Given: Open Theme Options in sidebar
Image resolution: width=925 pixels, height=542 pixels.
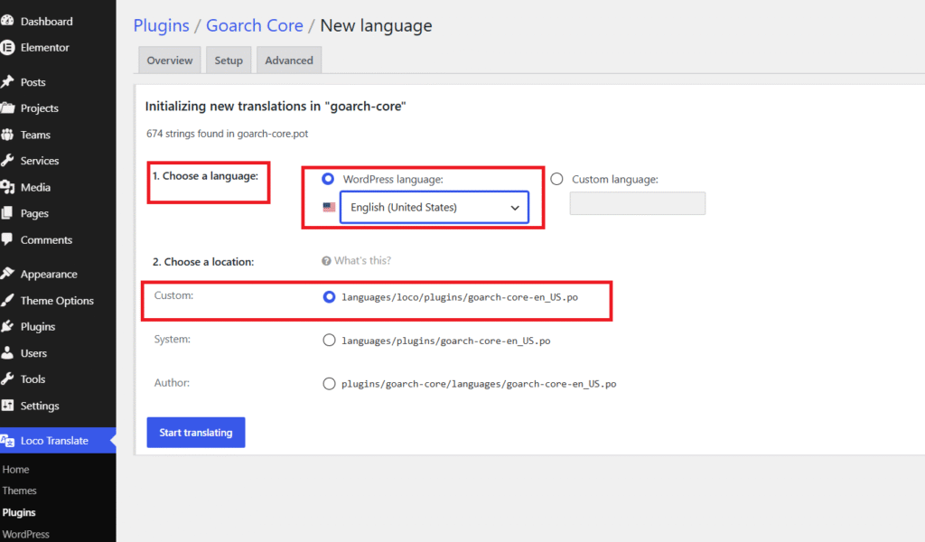Looking at the screenshot, I should [x=57, y=300].
